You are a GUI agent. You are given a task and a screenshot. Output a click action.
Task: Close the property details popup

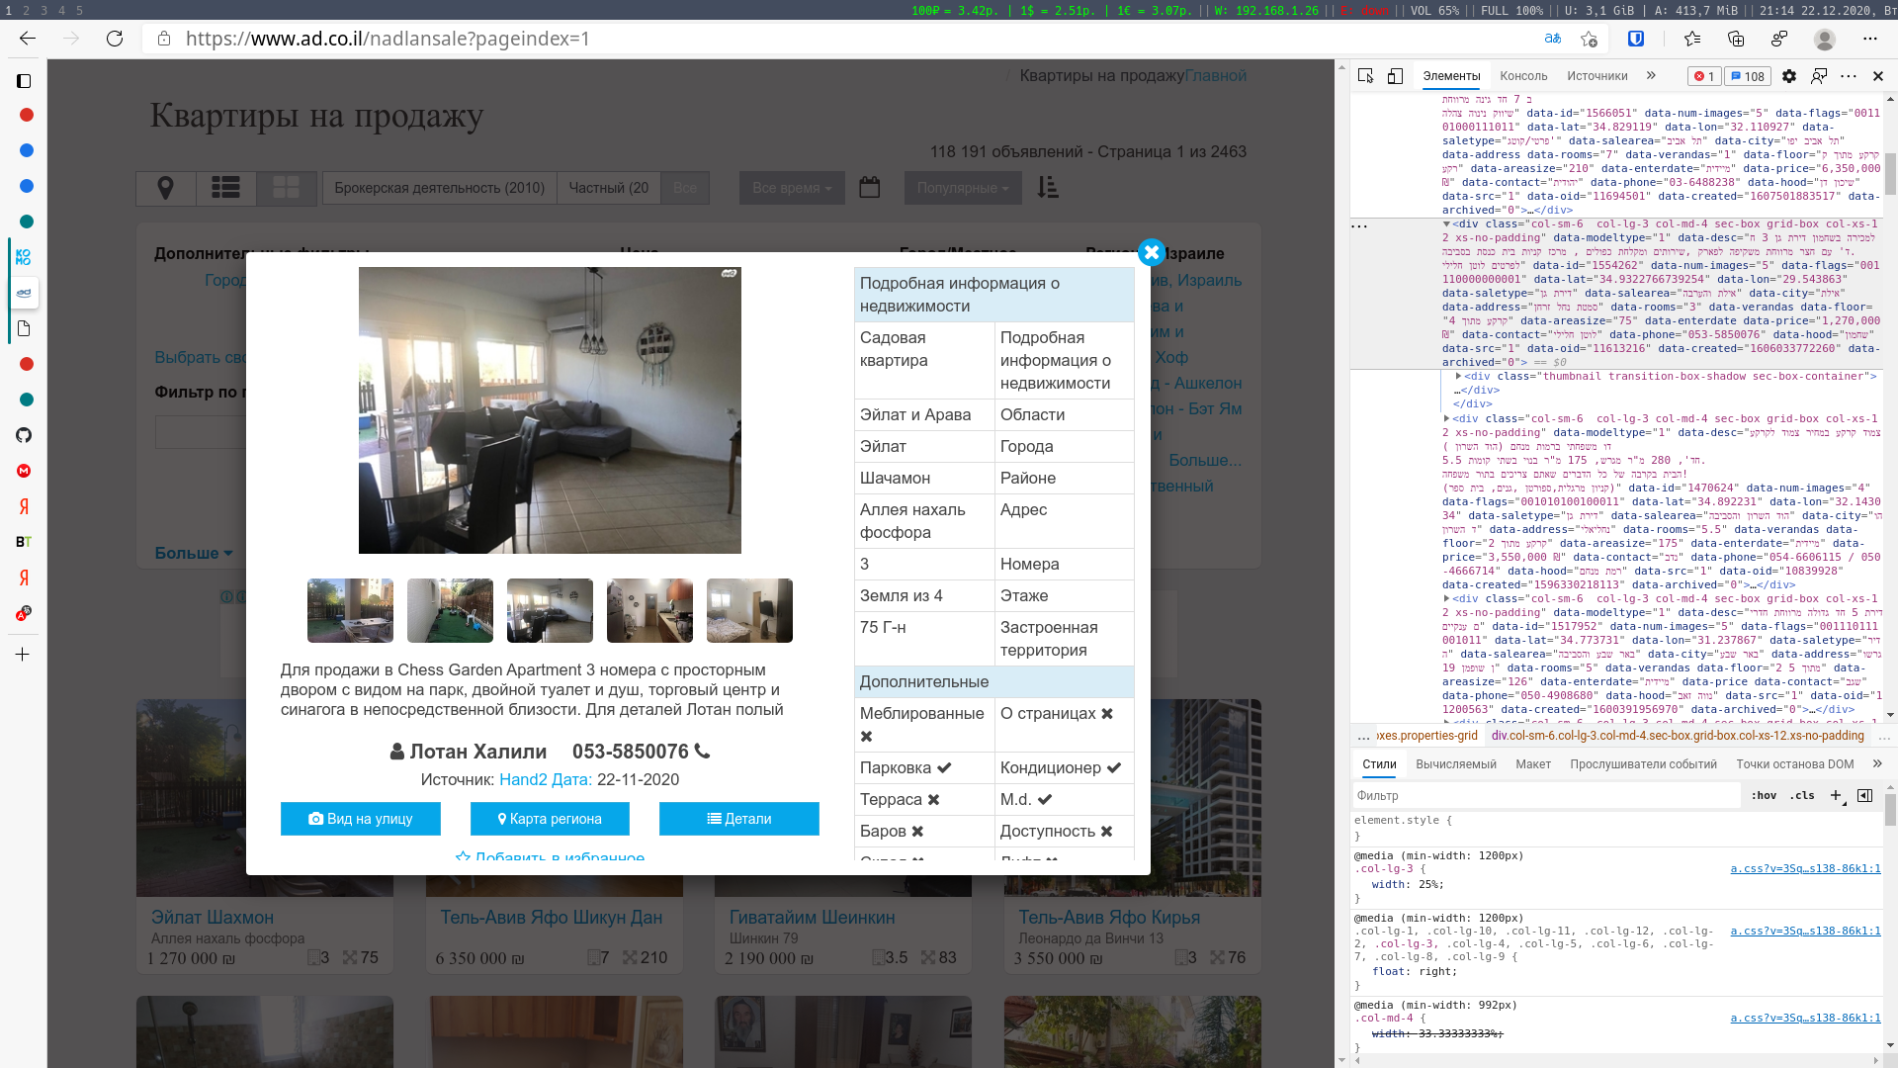coord(1151,252)
